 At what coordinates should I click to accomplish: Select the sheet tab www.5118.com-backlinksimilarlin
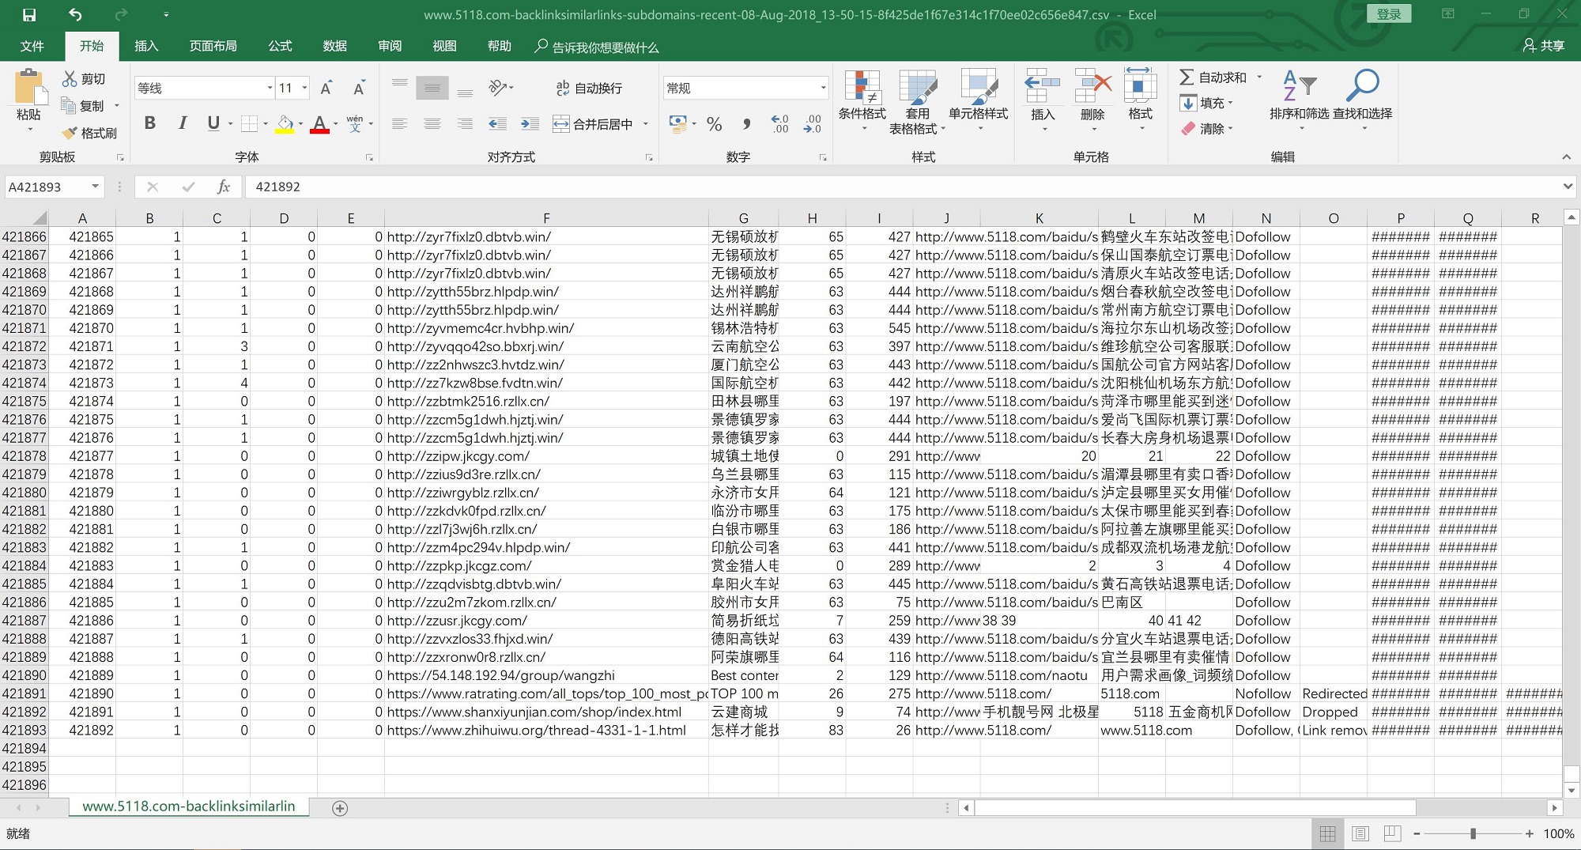(x=188, y=807)
